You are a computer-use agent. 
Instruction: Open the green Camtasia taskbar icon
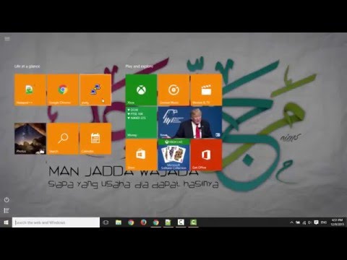click(x=193, y=222)
